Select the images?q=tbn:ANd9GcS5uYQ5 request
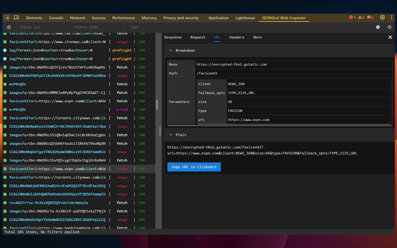Screen dimensions: 397x248 [x=79, y=160]
